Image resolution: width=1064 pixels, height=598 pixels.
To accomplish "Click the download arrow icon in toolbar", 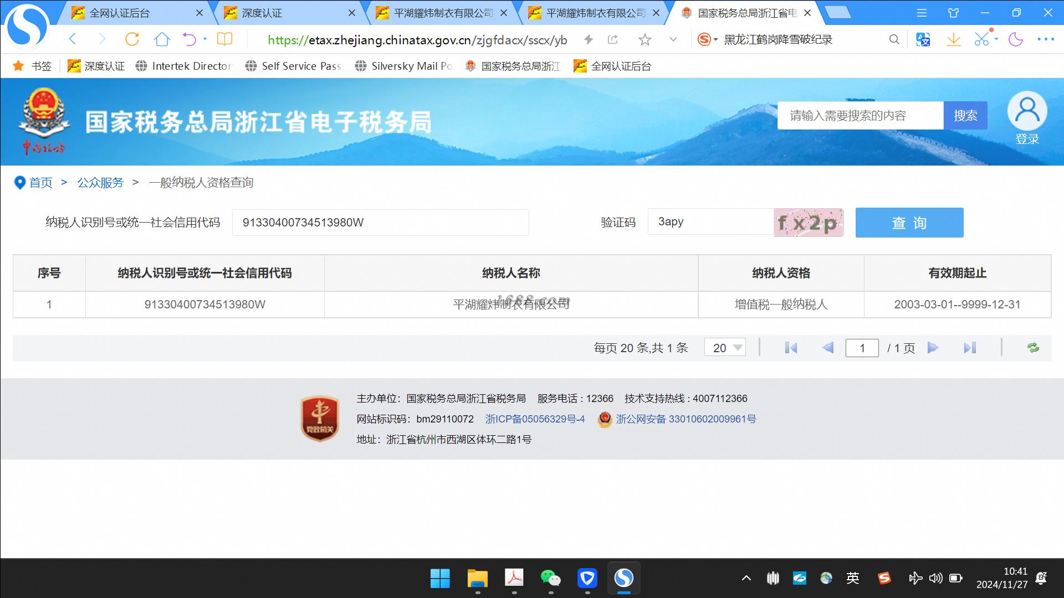I will (x=953, y=39).
